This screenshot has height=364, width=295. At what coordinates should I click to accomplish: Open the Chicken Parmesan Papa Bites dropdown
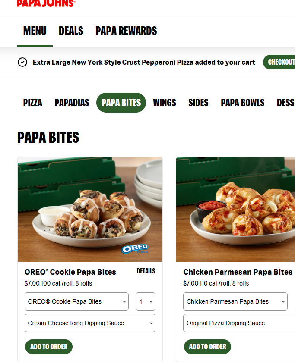coord(235,301)
